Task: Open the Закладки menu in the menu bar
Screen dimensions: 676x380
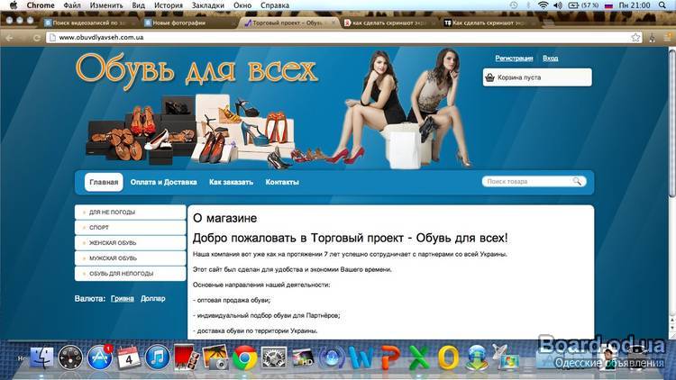Action: tap(208, 5)
